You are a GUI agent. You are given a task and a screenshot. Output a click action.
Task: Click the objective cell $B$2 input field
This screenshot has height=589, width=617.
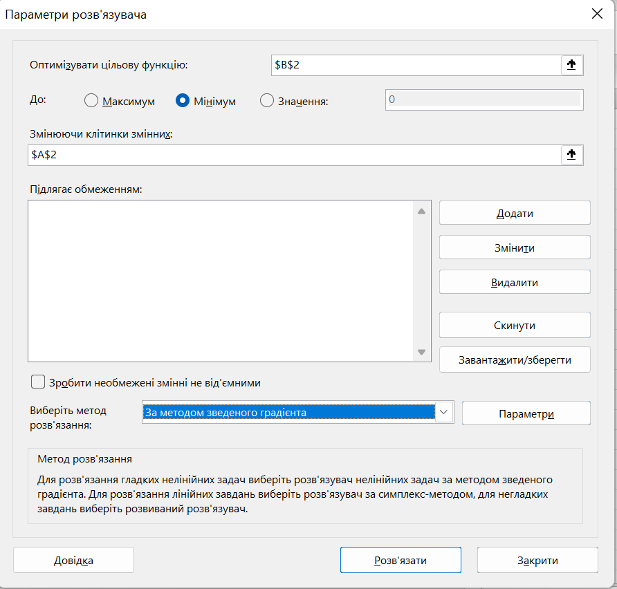point(415,65)
